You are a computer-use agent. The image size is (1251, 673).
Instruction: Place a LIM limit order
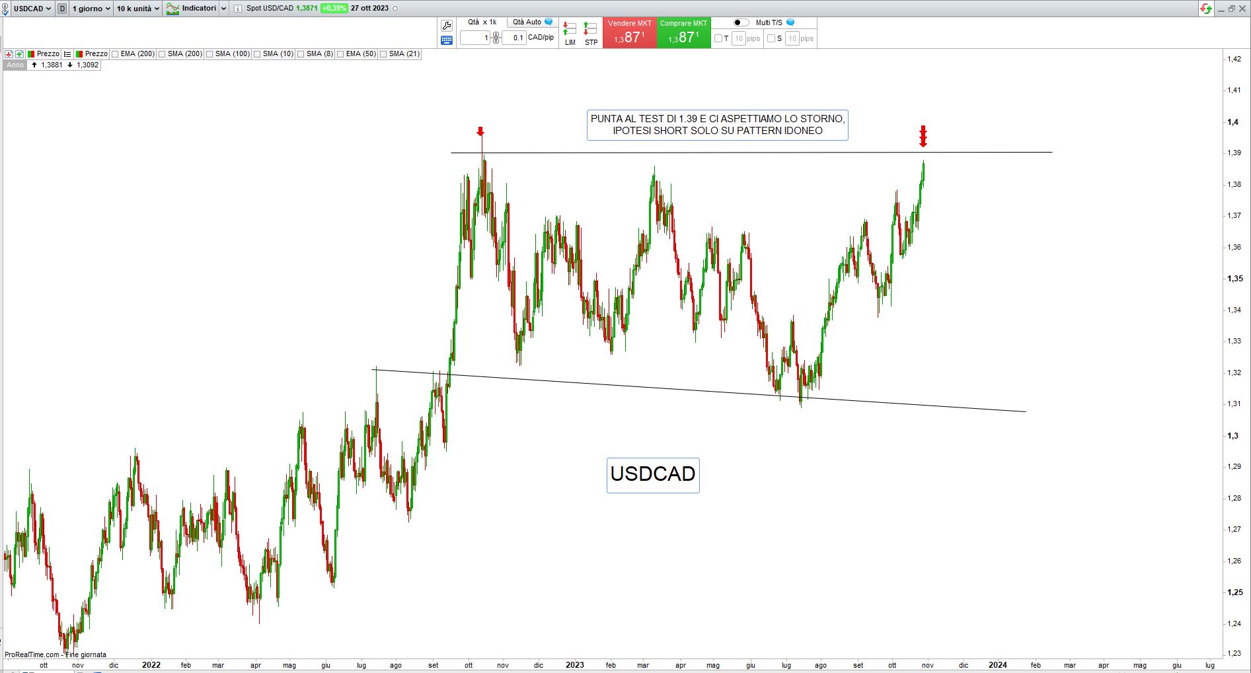[x=570, y=34]
